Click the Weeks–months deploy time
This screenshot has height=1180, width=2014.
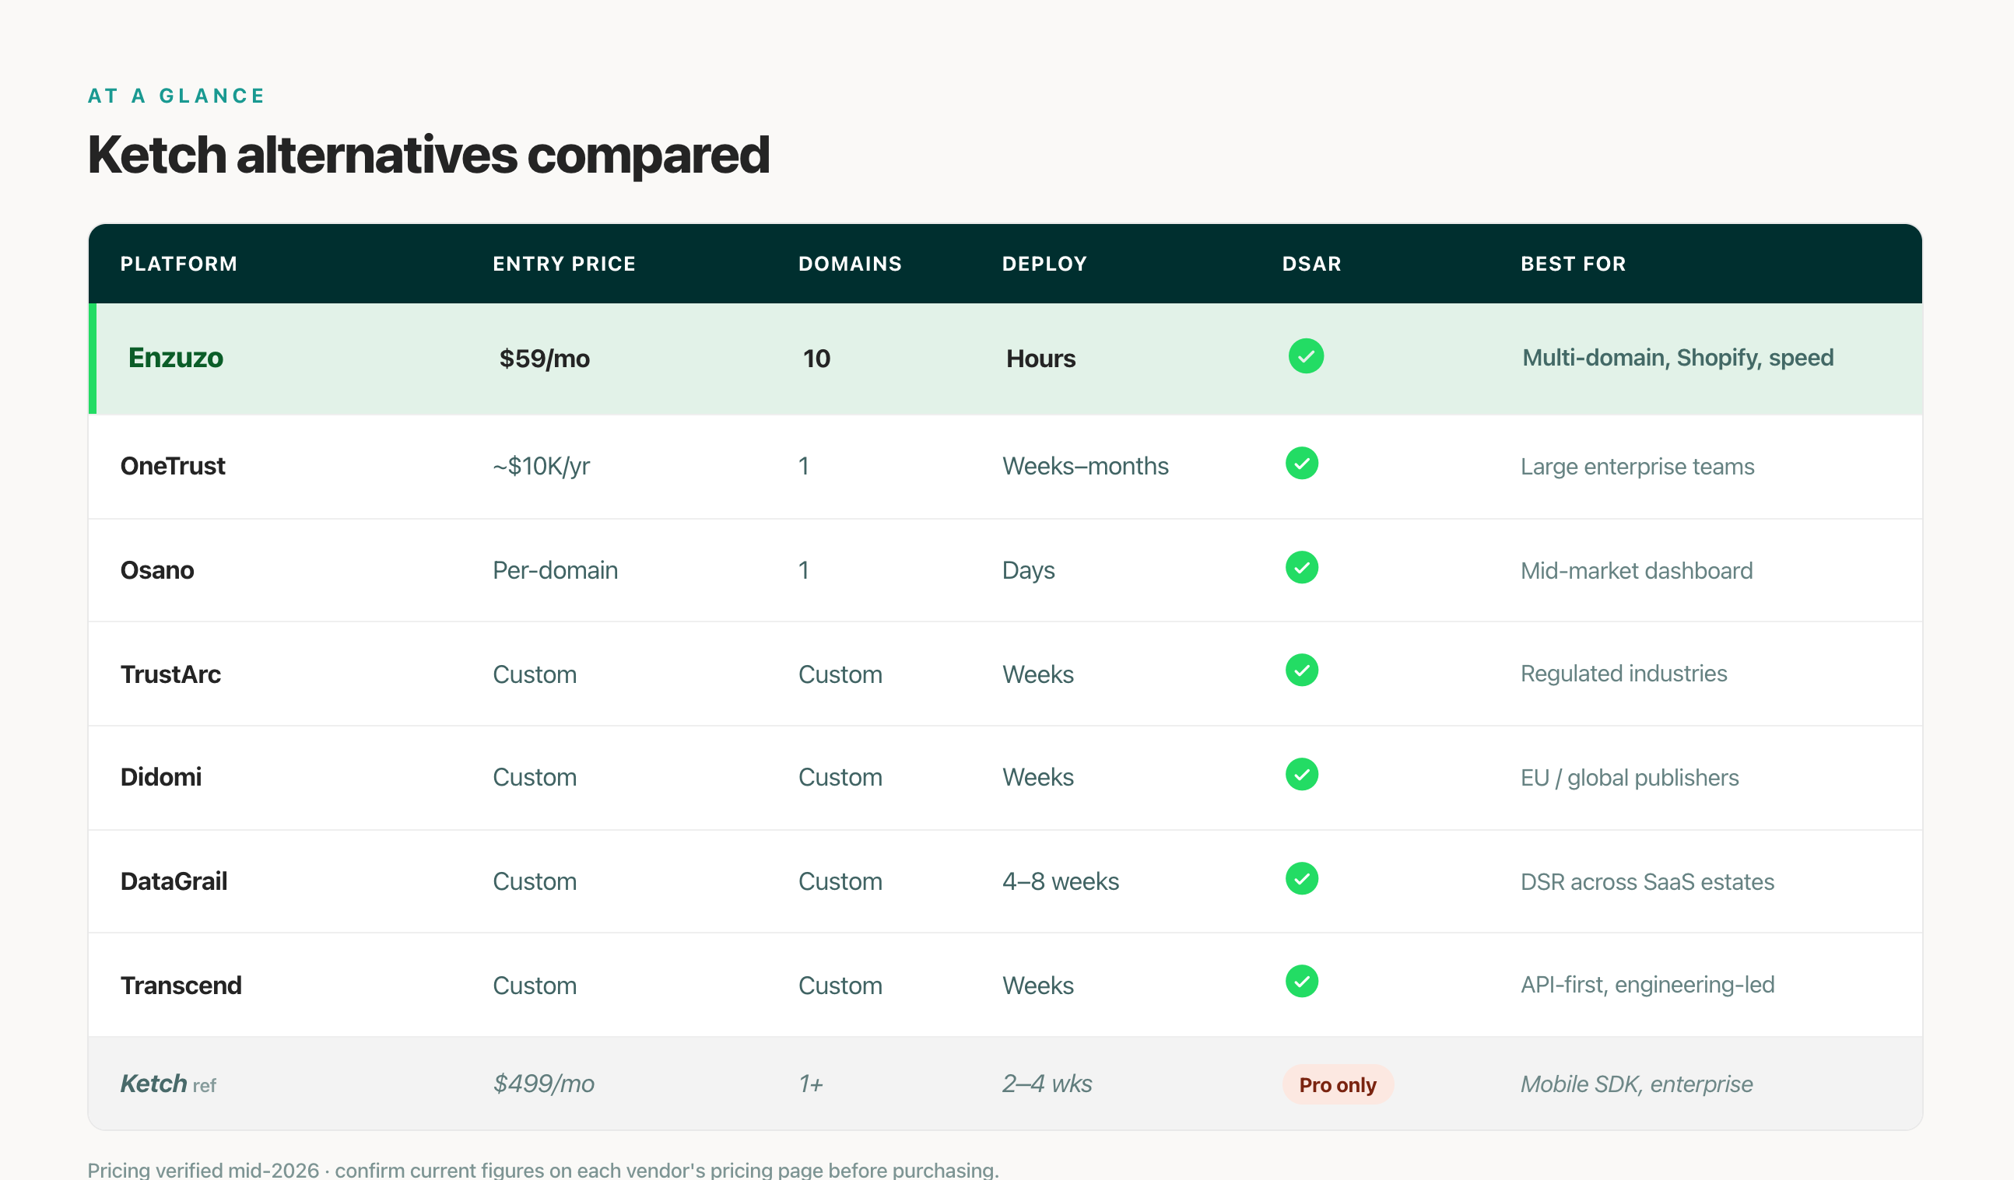click(x=1086, y=466)
